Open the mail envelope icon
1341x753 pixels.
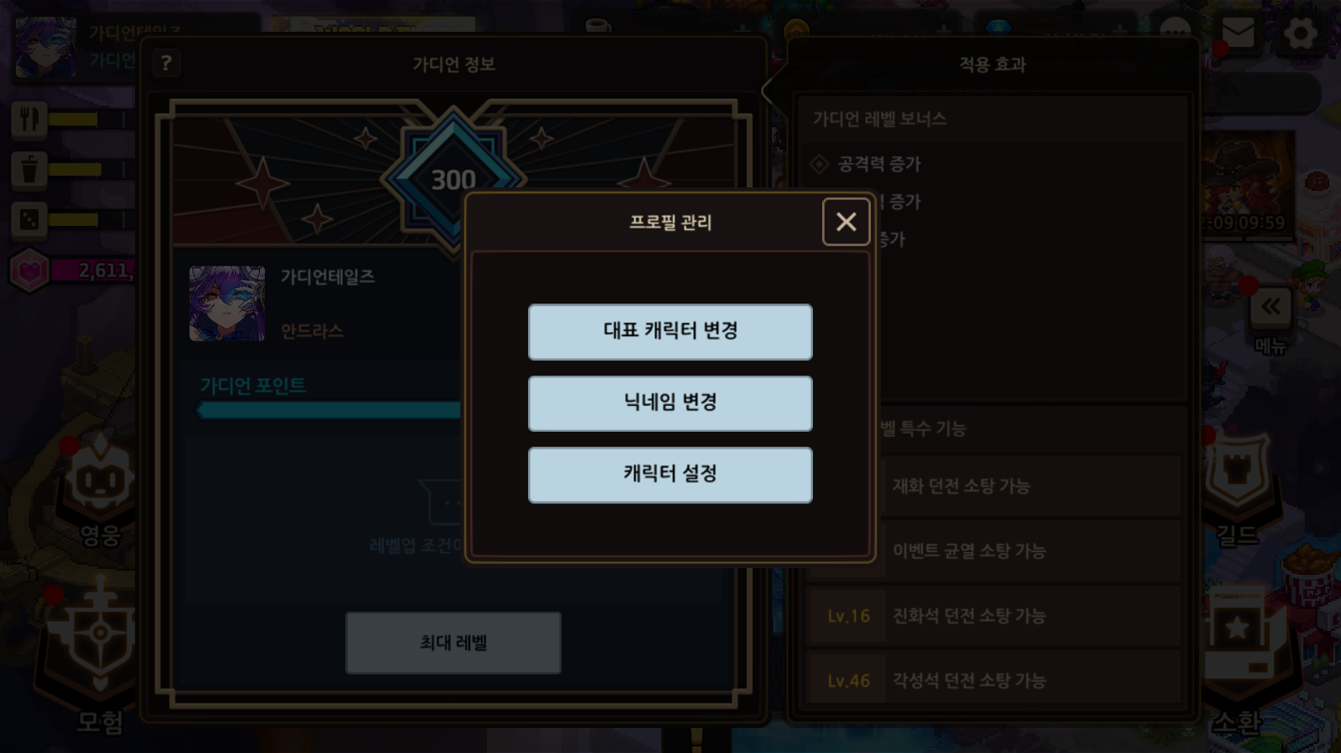(x=1238, y=34)
